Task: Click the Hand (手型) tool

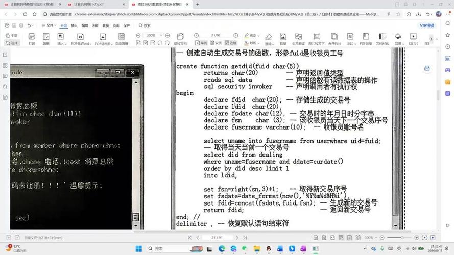Action: pyautogui.click(x=12, y=35)
